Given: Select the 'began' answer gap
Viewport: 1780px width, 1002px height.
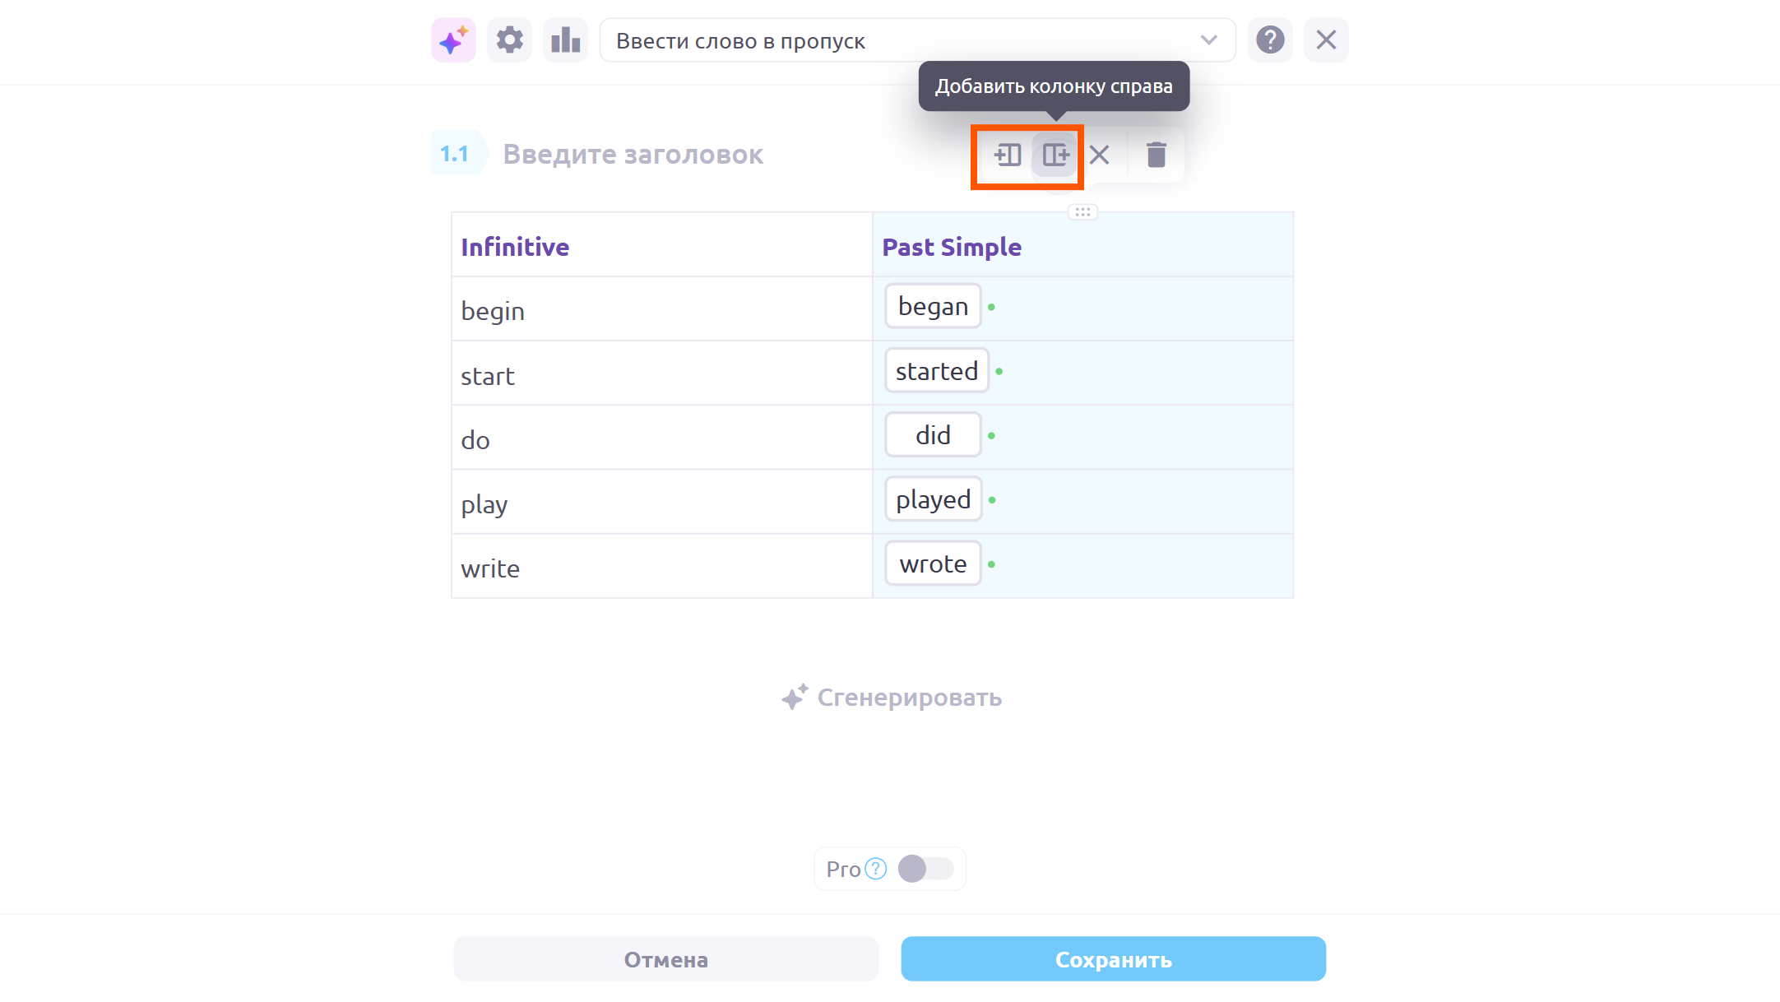Looking at the screenshot, I should [x=933, y=306].
